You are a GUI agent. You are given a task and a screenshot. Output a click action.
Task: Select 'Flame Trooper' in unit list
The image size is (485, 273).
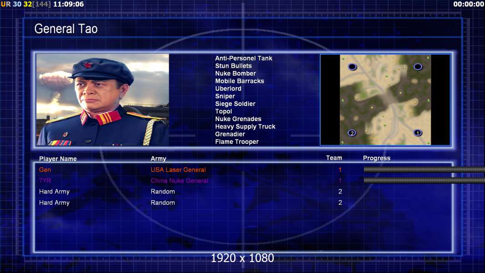click(x=237, y=142)
